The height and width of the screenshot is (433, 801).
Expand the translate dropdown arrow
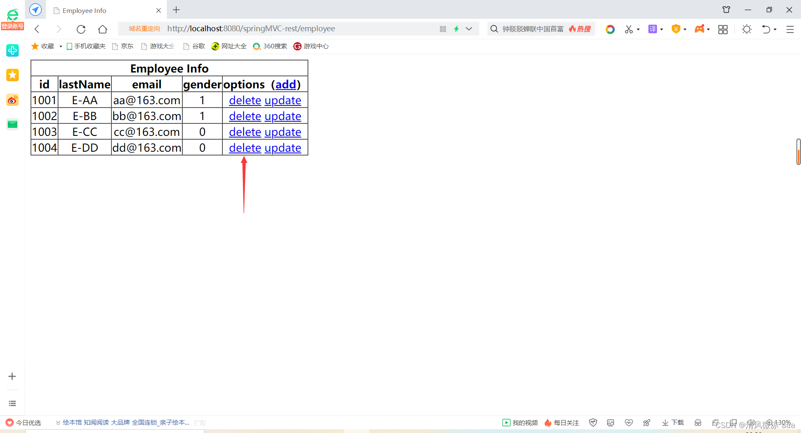point(662,30)
